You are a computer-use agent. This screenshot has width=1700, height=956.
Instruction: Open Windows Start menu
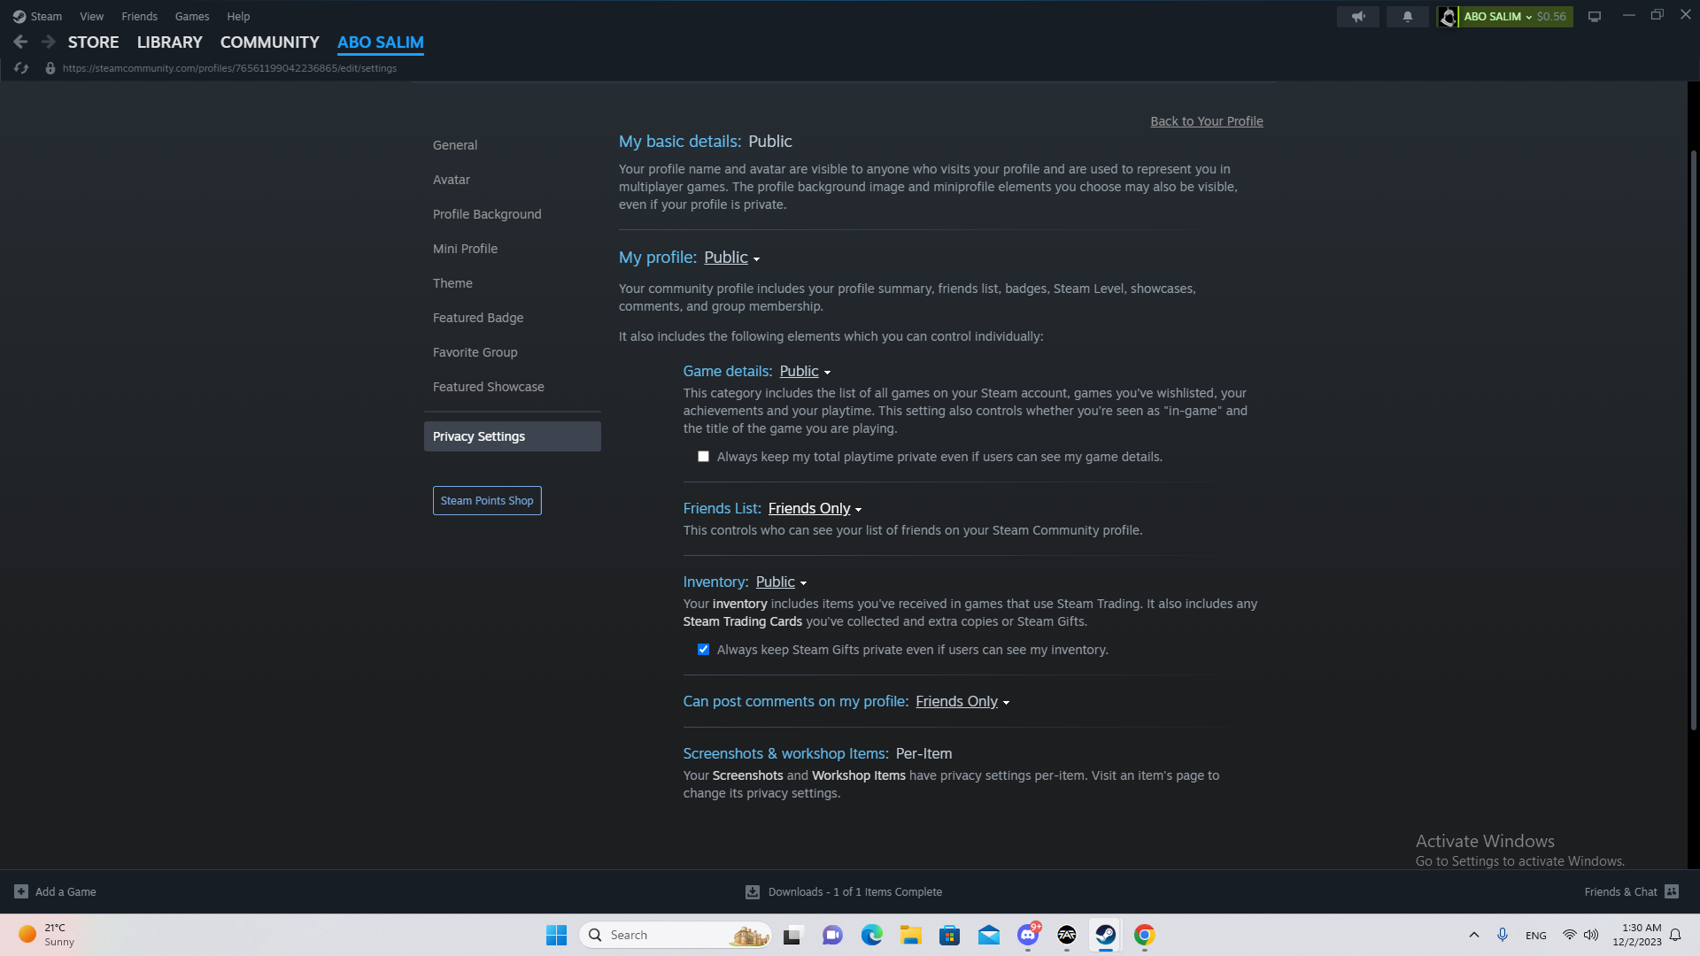(556, 935)
